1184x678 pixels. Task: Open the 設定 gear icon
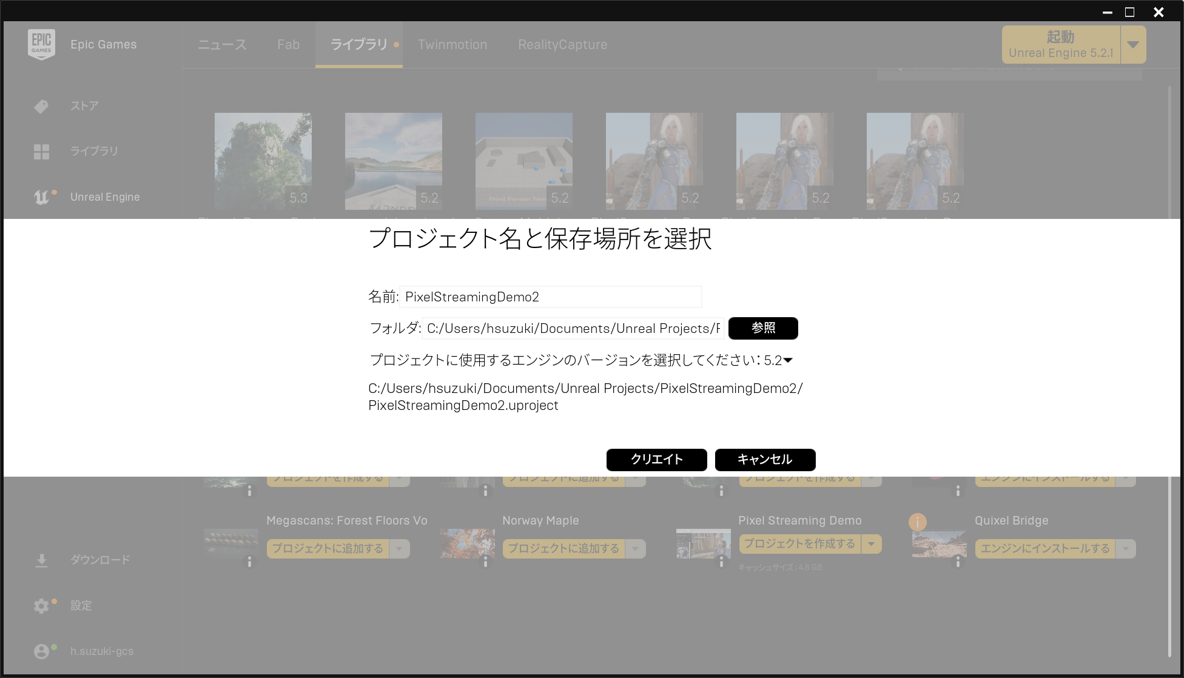(x=41, y=606)
